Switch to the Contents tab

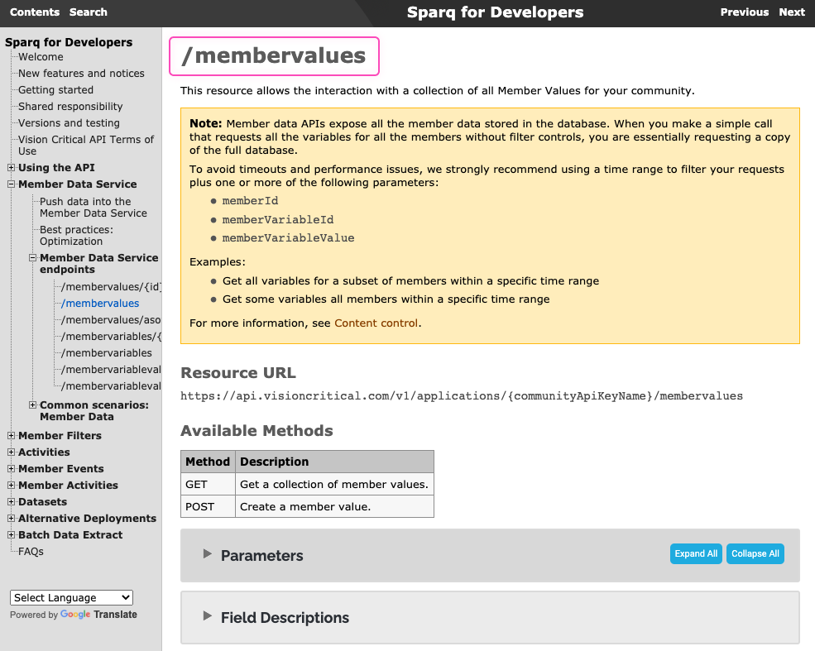click(35, 12)
